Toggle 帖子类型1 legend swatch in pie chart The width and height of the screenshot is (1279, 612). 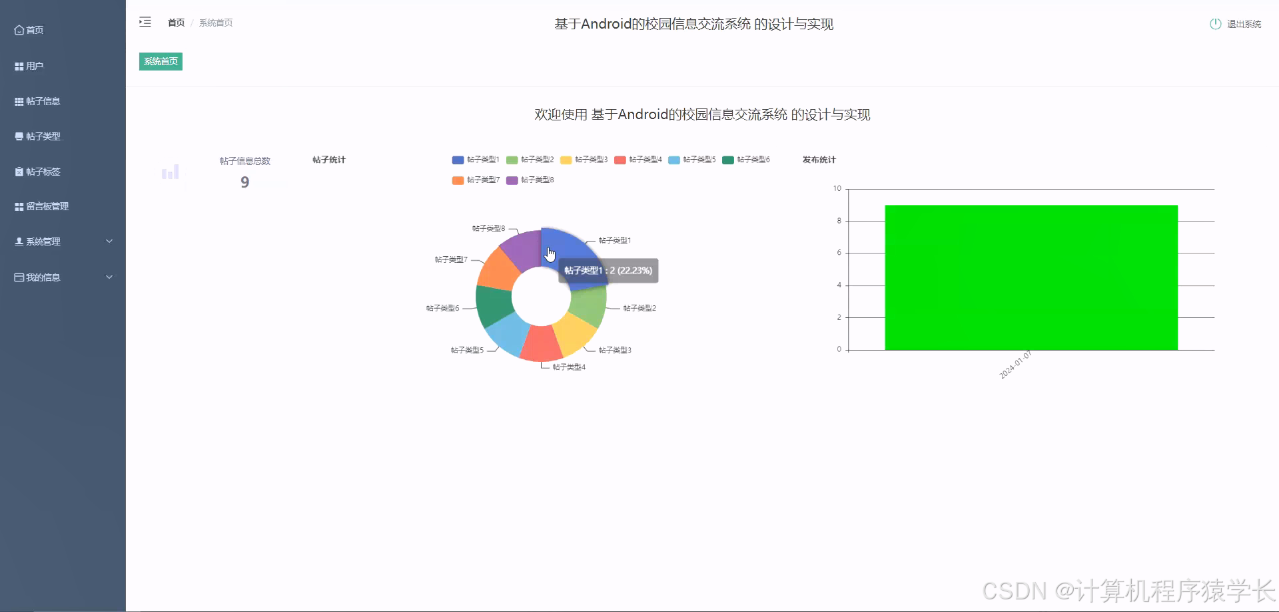[x=458, y=160]
